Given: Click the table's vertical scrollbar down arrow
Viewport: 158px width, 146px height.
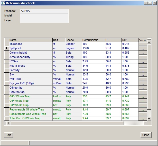Looking at the screenshot, I should click(149, 119).
